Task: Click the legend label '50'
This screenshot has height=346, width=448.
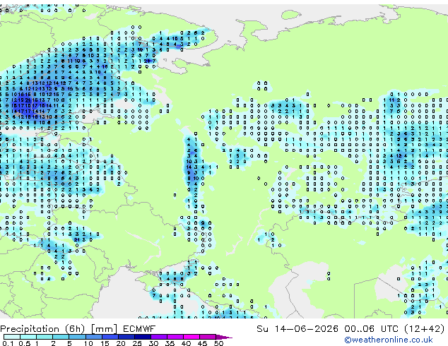Action: coord(219,343)
